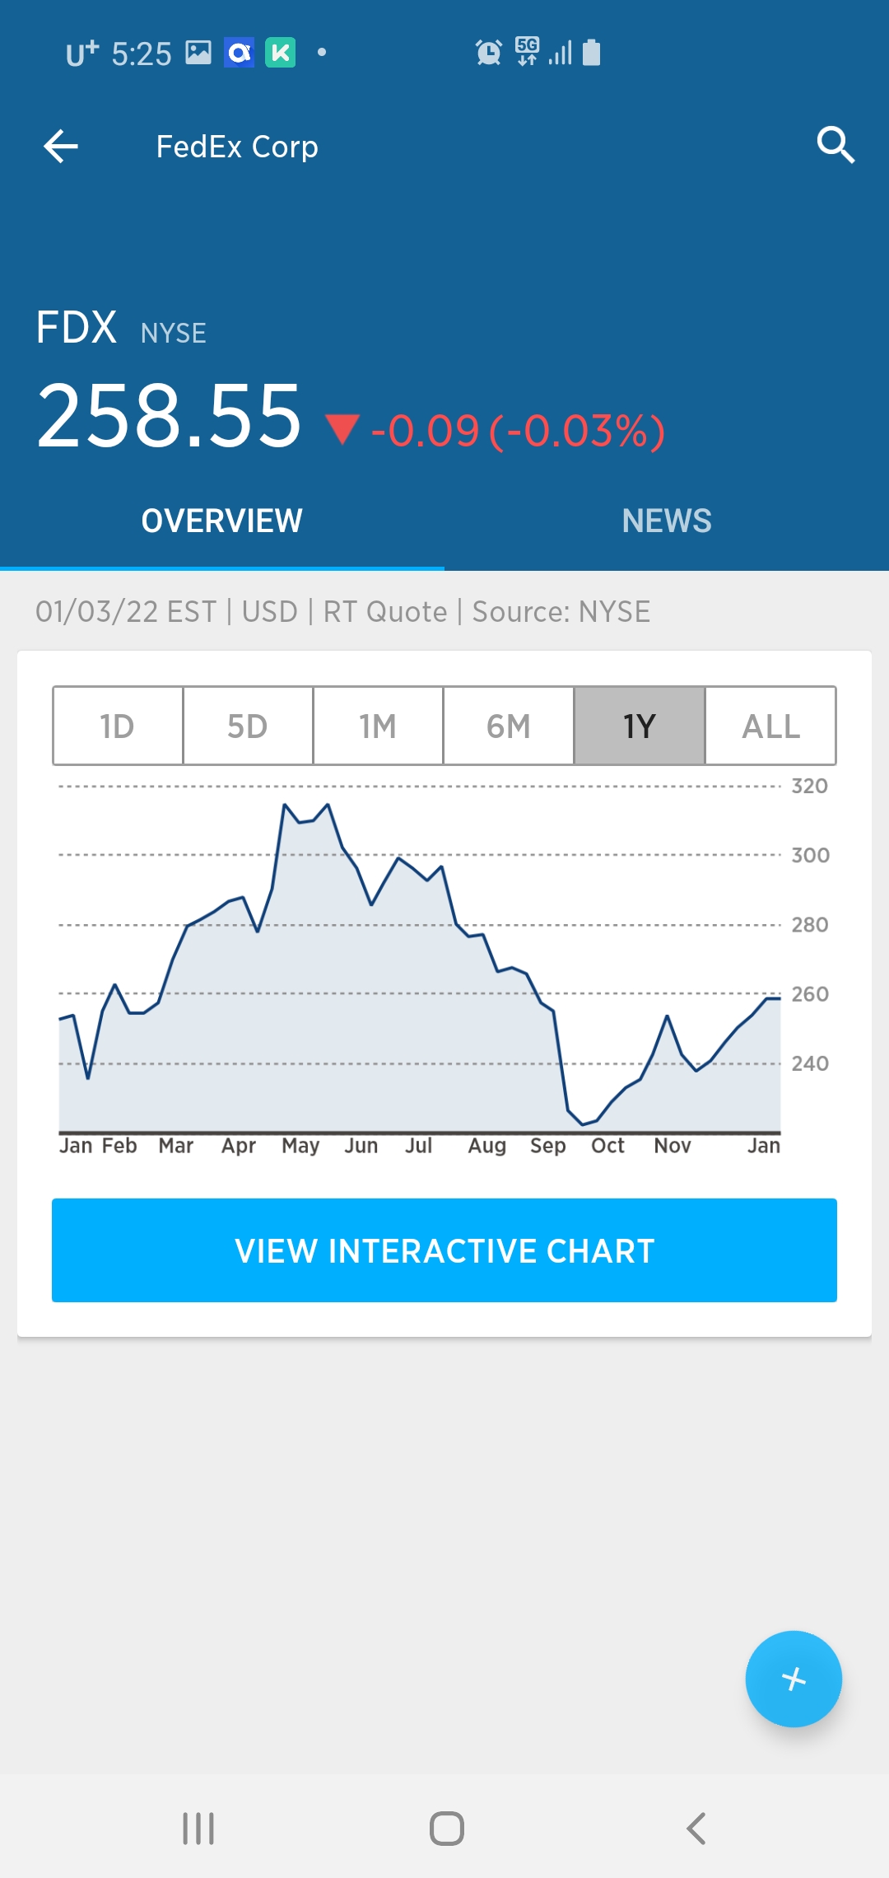Tap the -0.09 (-0.03%) change text
The image size is (889, 1878).
click(518, 431)
